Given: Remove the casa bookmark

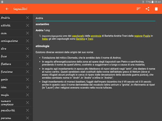Looking at the screenshot, I should point(28,33).
